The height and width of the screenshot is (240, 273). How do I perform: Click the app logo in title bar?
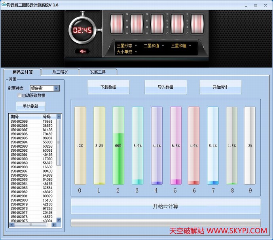pyautogui.click(x=4, y=5)
